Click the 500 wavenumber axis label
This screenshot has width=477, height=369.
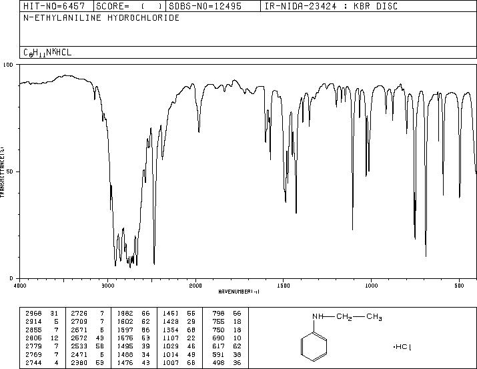coord(460,286)
